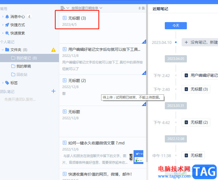Click the document icon in timeline 无标题 (3) card
218x180 pixels.
[186, 89]
